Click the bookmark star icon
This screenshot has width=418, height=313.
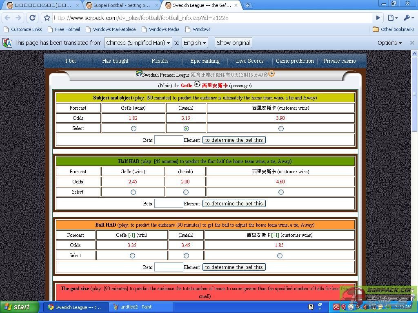pos(47,18)
